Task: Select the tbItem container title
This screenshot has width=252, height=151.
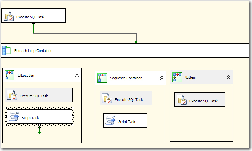Action: [x=190, y=77]
